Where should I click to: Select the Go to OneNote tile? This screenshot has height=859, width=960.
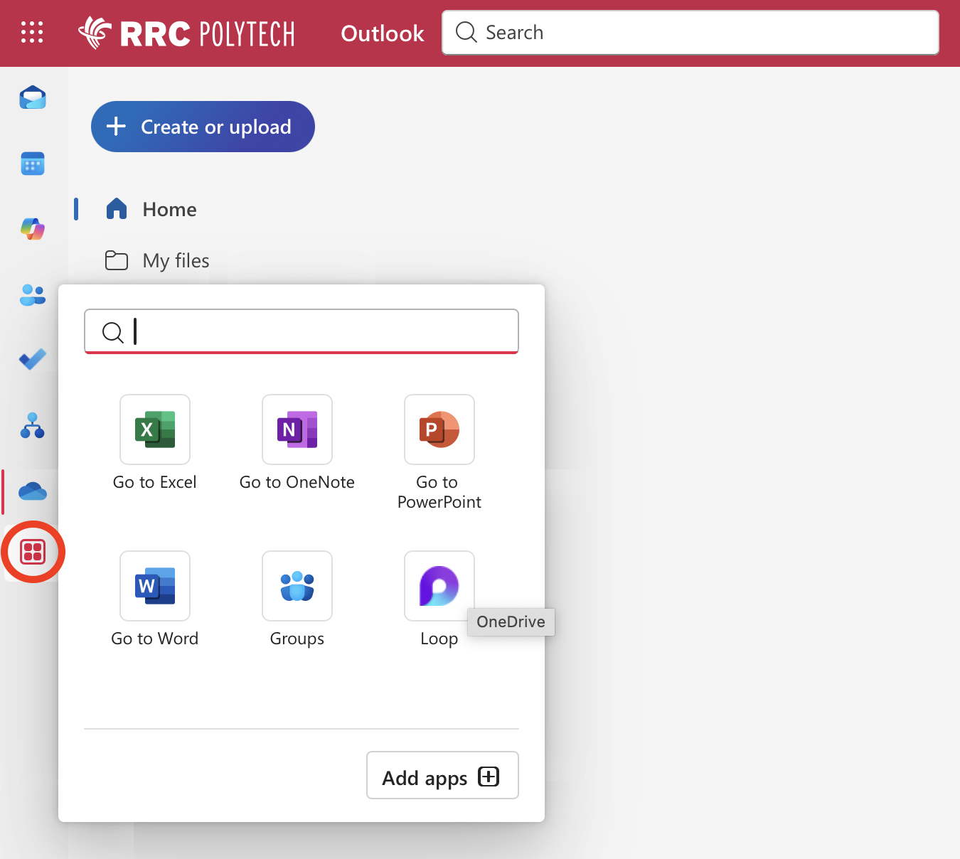click(297, 429)
